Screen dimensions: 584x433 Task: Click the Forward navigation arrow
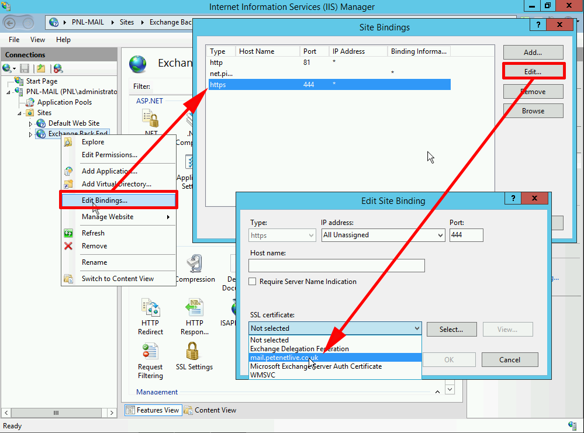click(27, 23)
